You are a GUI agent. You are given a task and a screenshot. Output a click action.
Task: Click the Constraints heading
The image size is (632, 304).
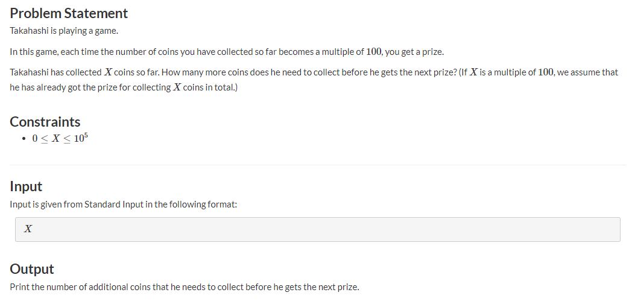coord(45,122)
